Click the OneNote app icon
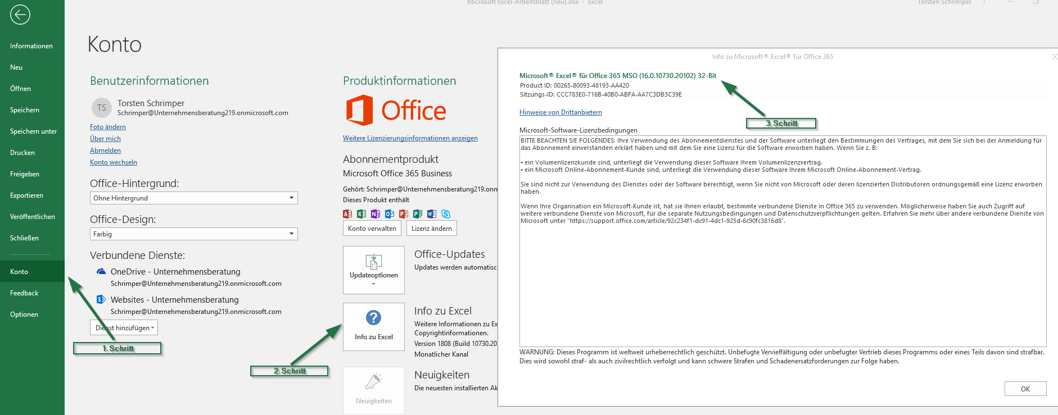Image resolution: width=1058 pixels, height=415 pixels. 376,214
